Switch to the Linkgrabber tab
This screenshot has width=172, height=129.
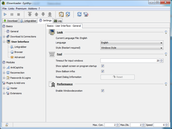pyautogui.click(x=28, y=21)
